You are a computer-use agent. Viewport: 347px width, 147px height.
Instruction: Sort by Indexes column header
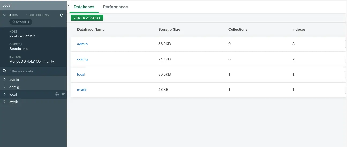pos(299,29)
